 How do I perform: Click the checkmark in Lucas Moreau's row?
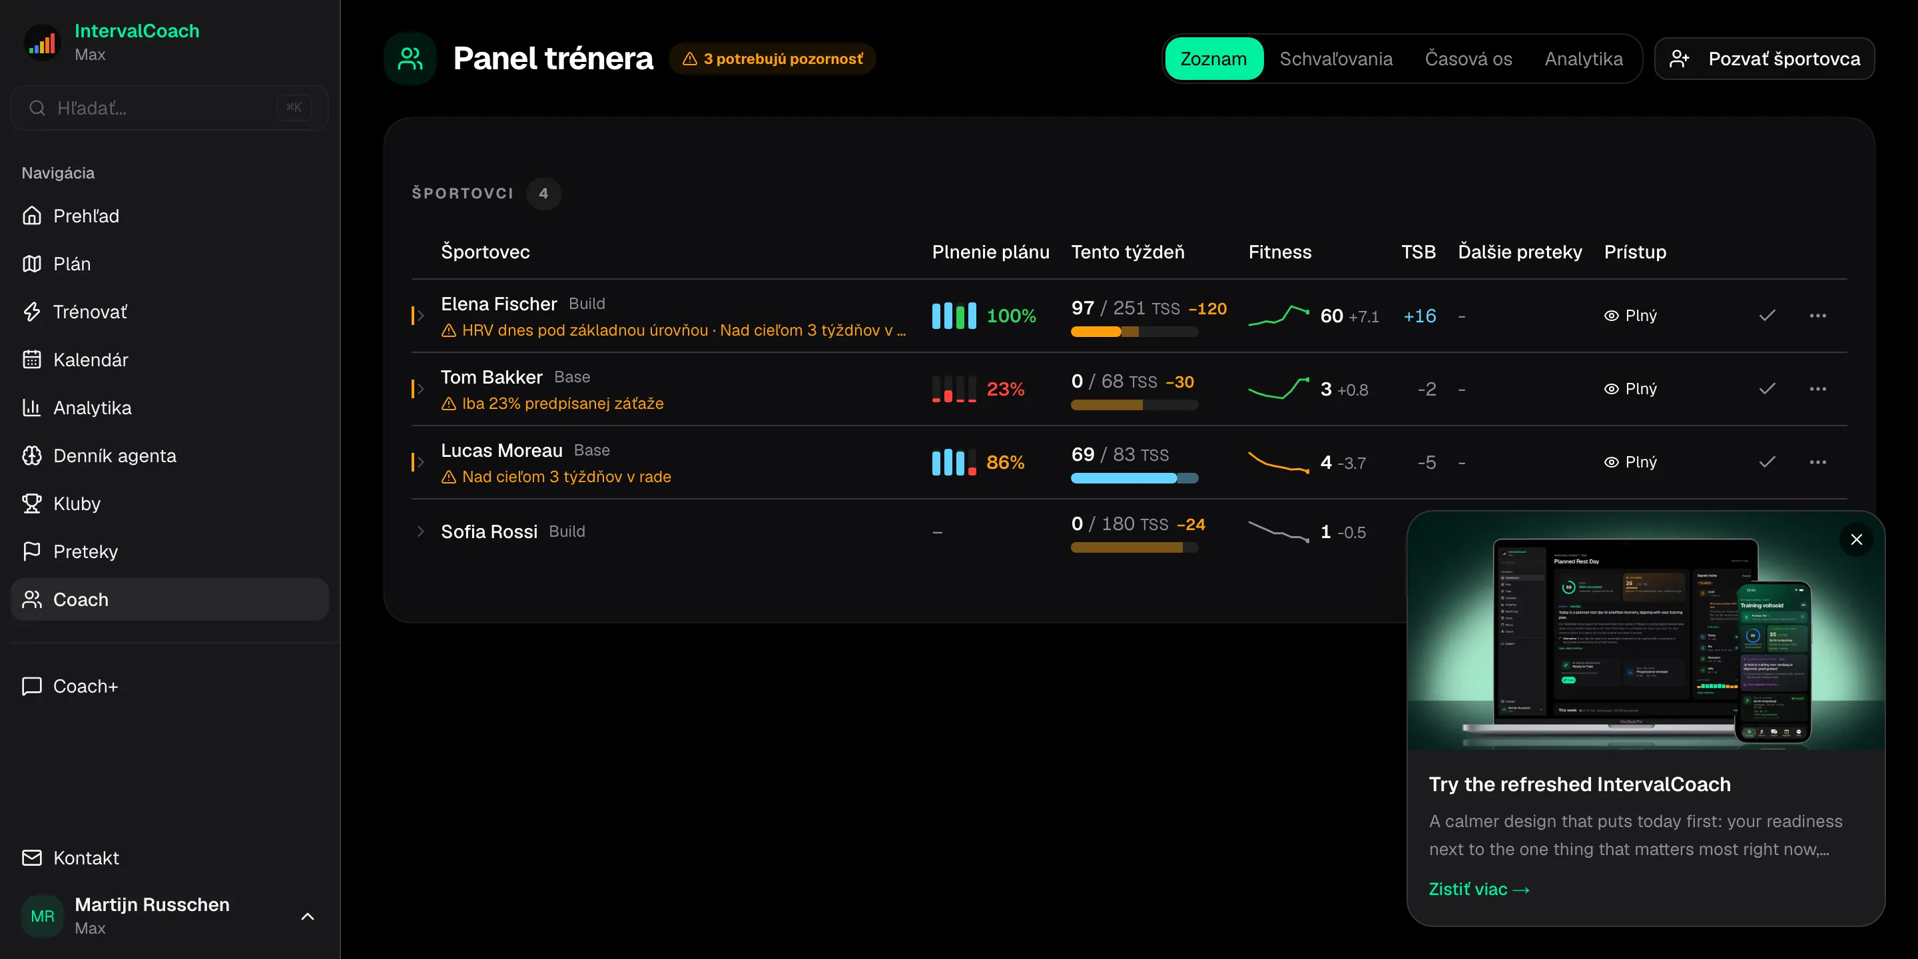pyautogui.click(x=1767, y=462)
